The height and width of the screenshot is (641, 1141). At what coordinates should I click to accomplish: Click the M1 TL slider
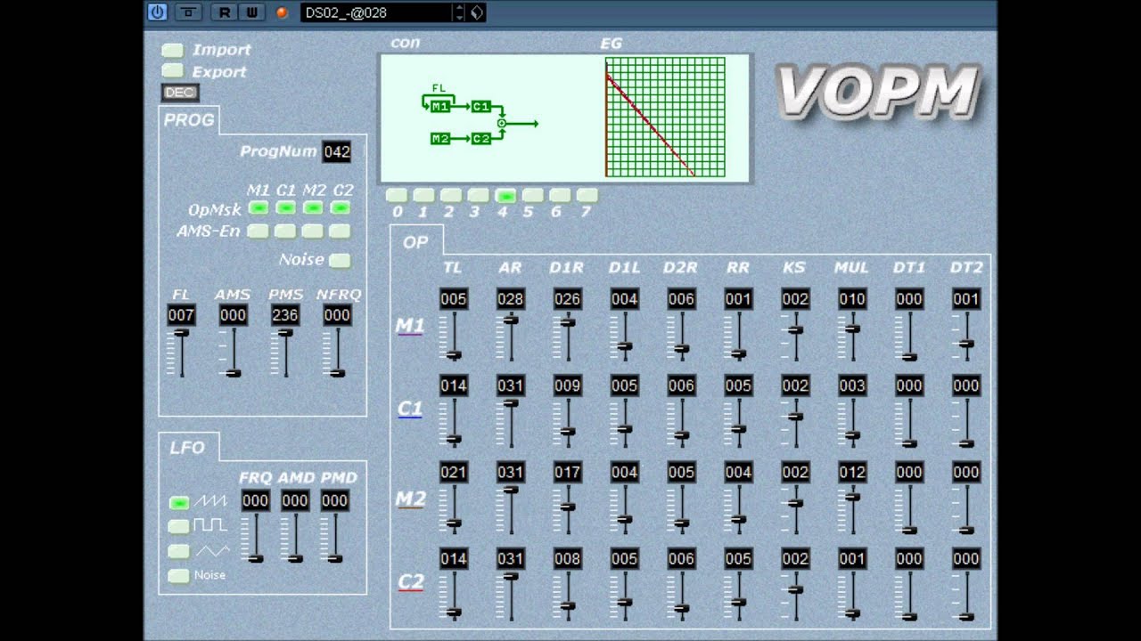(x=453, y=337)
